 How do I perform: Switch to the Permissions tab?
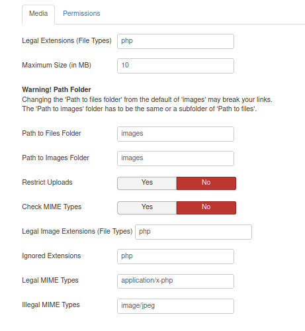point(81,13)
